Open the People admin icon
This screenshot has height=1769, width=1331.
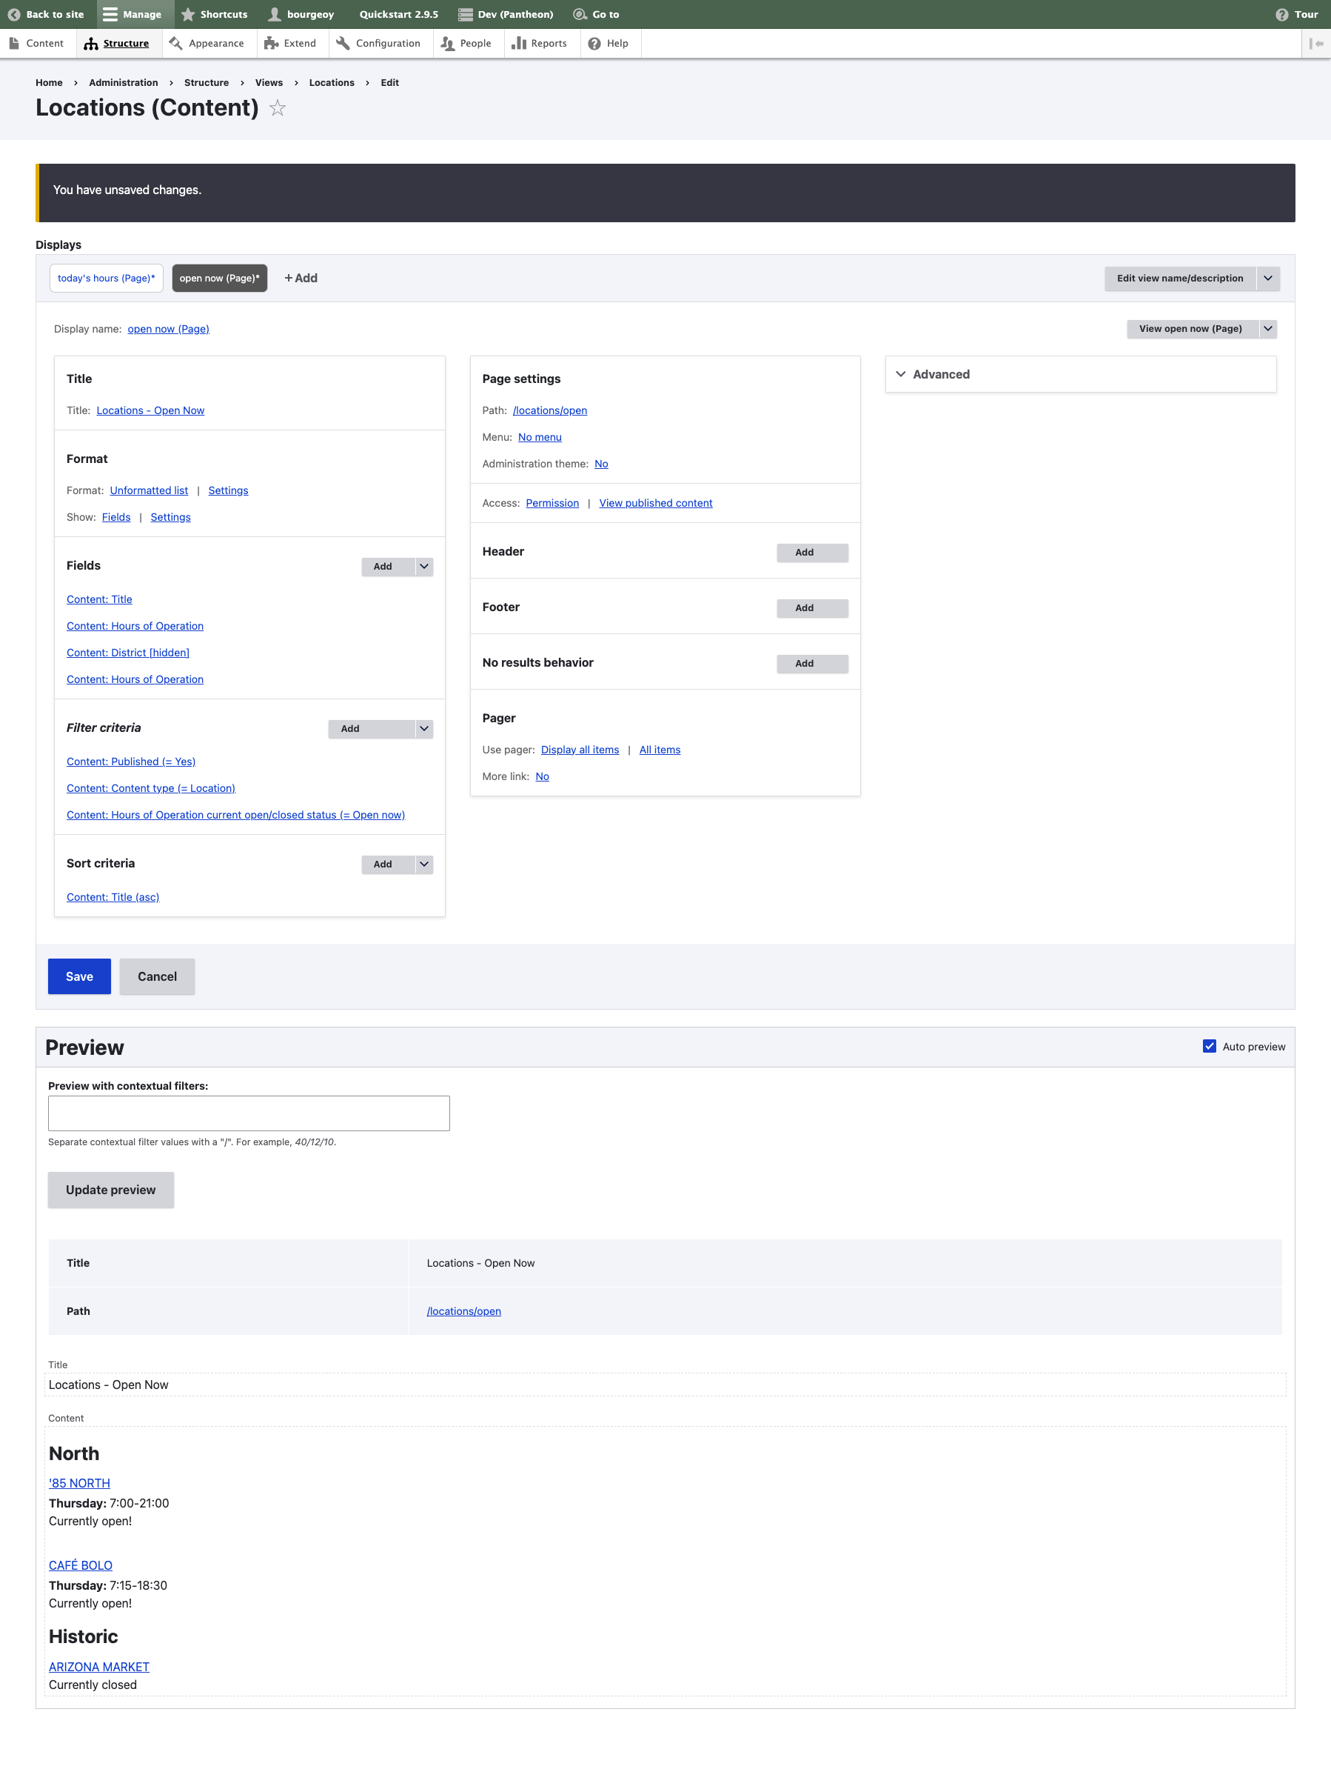pyautogui.click(x=449, y=43)
